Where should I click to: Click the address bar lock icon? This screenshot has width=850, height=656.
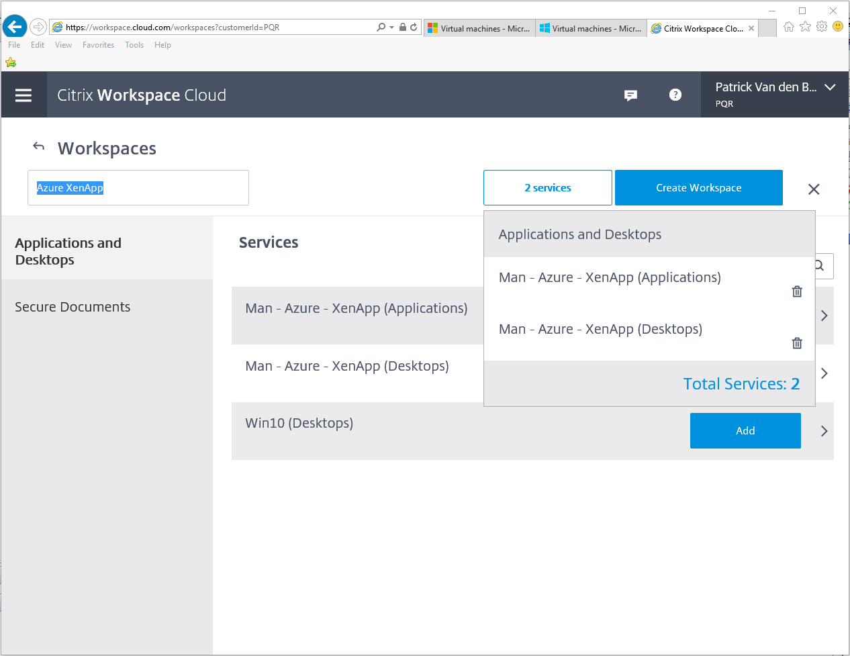403,28
